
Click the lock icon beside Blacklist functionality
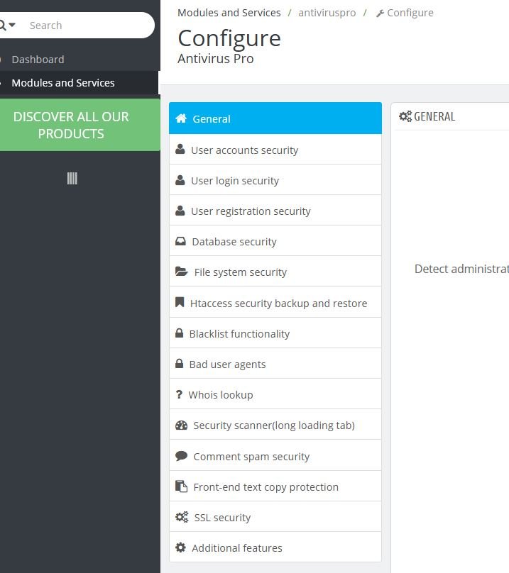[180, 333]
